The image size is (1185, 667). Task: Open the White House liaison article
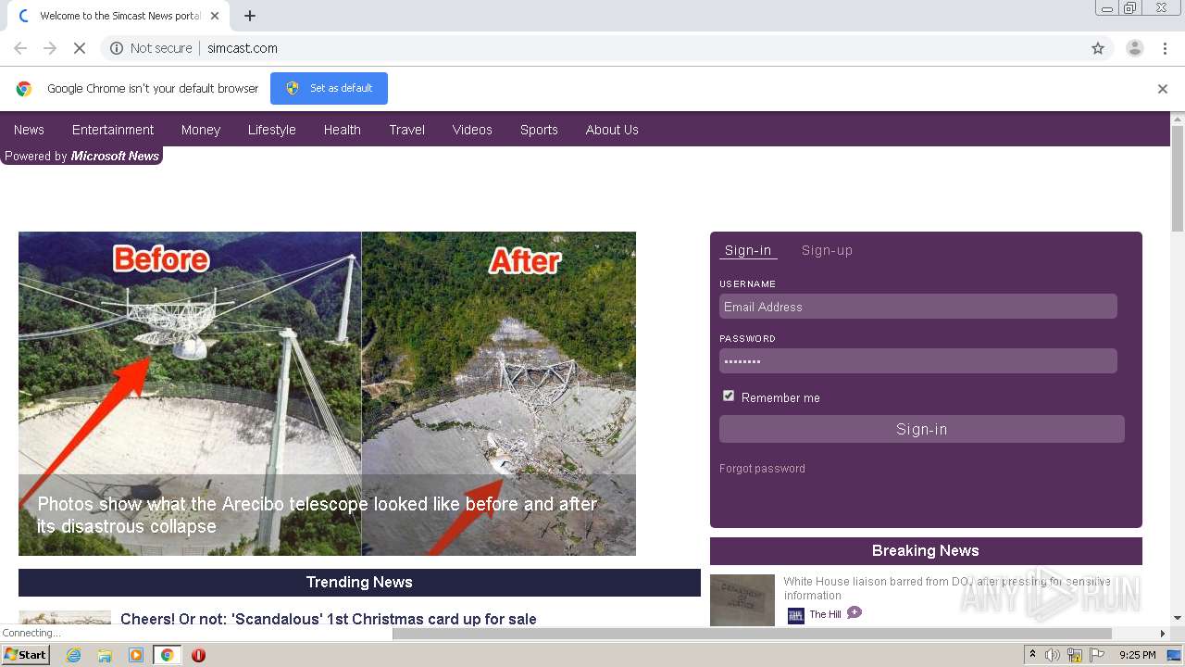947,588
